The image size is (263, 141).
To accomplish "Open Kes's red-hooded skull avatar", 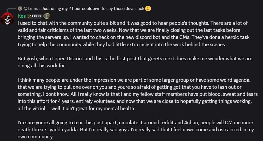I will point(7,19).
